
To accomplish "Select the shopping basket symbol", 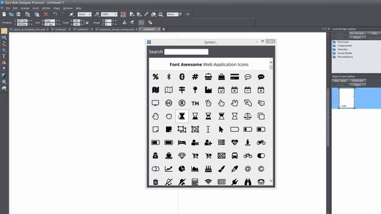I will click(x=208, y=77).
